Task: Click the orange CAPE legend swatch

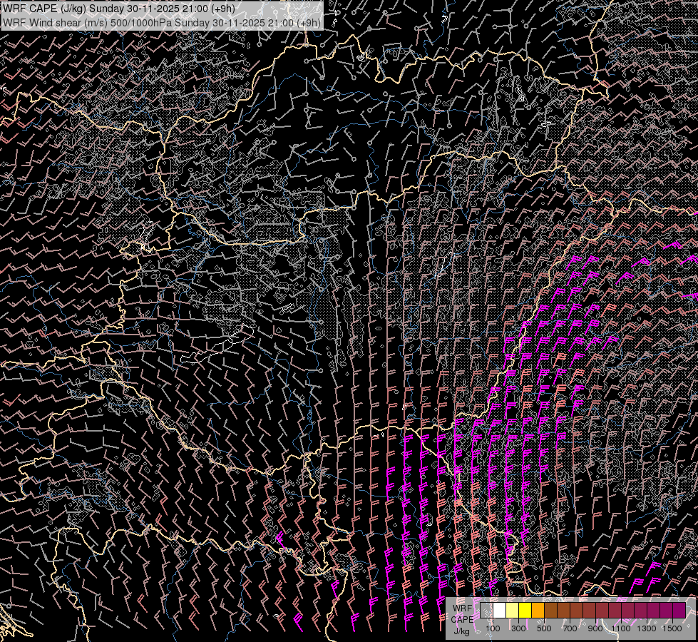Action: click(538, 611)
